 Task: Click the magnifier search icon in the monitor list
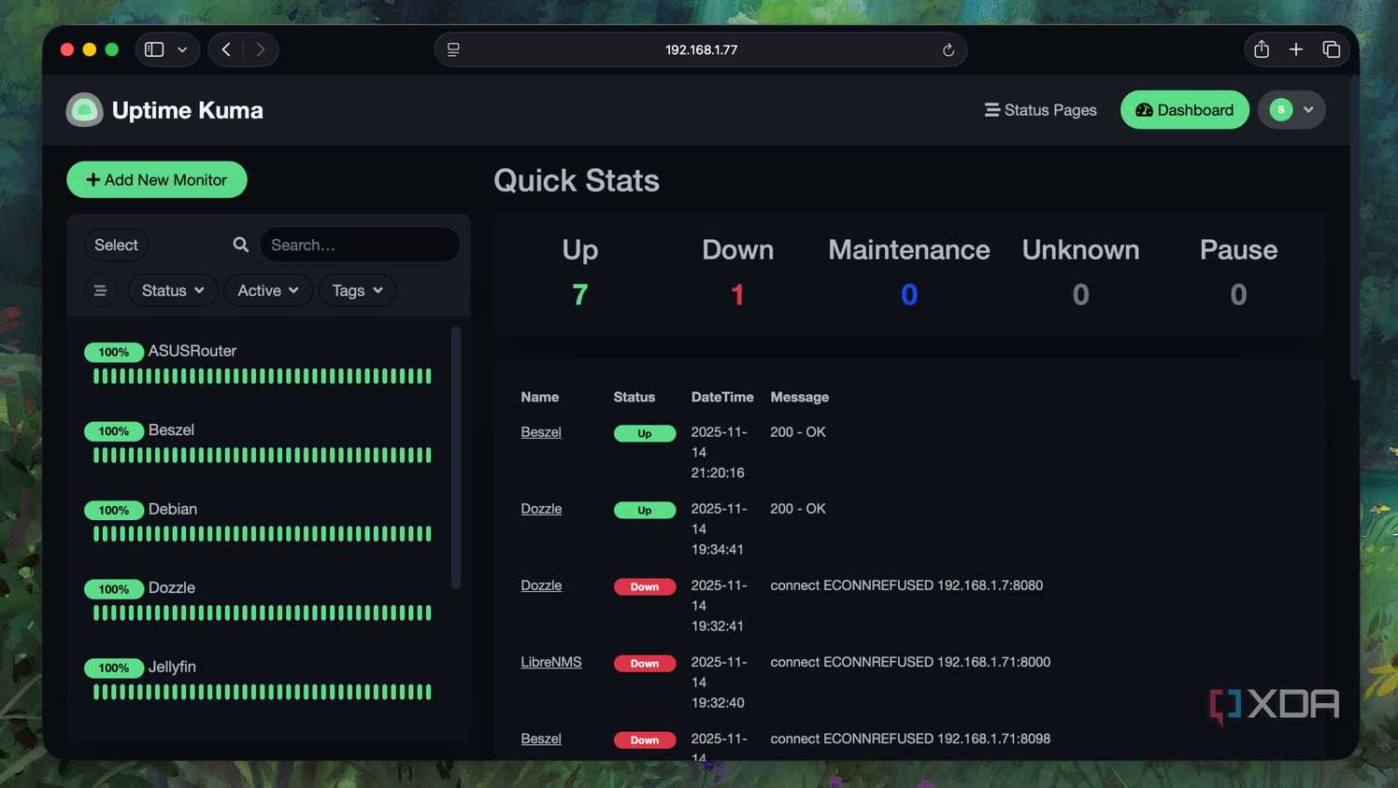(241, 245)
